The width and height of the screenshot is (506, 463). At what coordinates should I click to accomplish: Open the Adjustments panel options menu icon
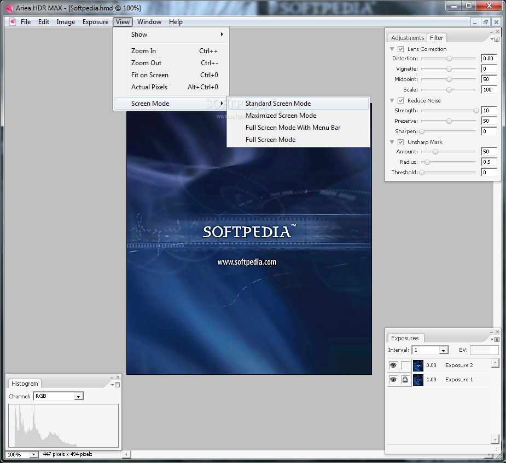tap(495, 39)
